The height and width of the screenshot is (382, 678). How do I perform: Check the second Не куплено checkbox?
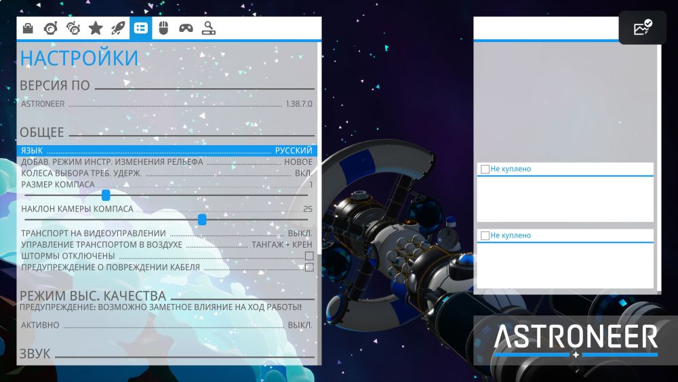tap(485, 235)
